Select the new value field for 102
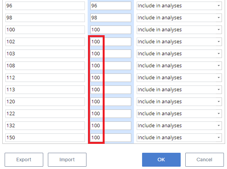Viewport: 227px width, 169px height. coord(111,42)
